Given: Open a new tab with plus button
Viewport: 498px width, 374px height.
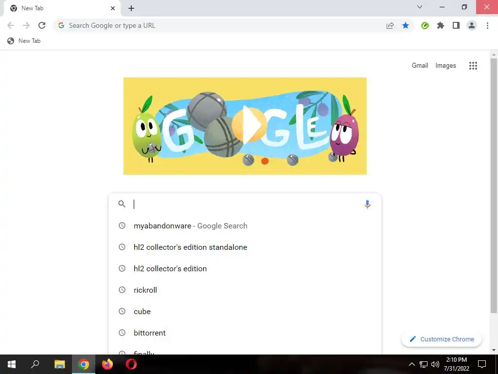Looking at the screenshot, I should click(131, 8).
